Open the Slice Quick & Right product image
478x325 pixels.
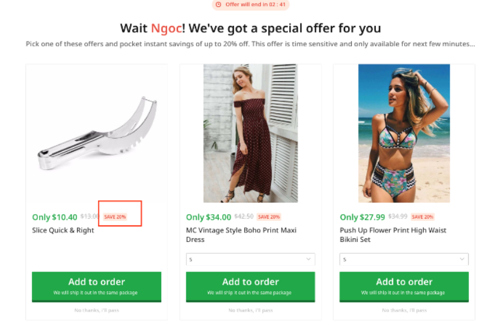tap(97, 133)
